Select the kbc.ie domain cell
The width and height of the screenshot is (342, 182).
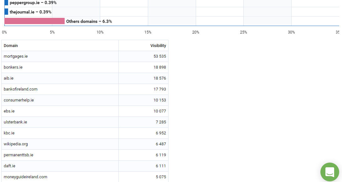tap(60, 133)
